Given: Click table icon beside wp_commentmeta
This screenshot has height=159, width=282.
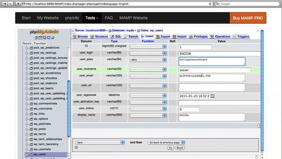Looking at the screenshot, I should tap(31, 104).
